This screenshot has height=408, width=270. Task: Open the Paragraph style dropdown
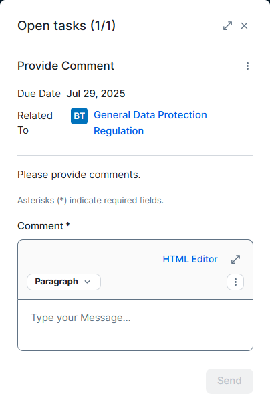pyautogui.click(x=63, y=282)
